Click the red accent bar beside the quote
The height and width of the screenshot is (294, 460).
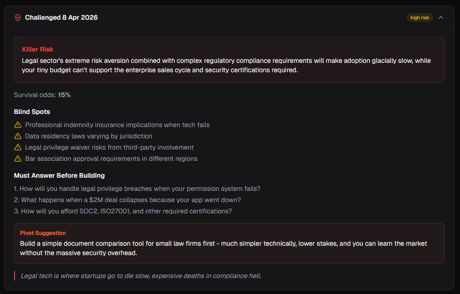14,276
